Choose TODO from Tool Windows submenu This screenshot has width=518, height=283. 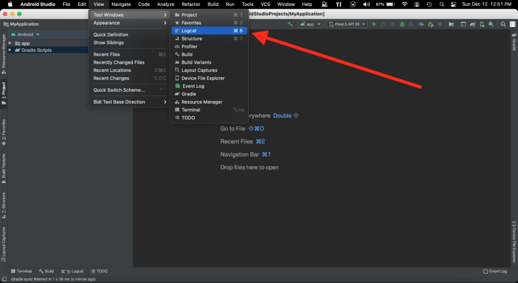[209, 118]
